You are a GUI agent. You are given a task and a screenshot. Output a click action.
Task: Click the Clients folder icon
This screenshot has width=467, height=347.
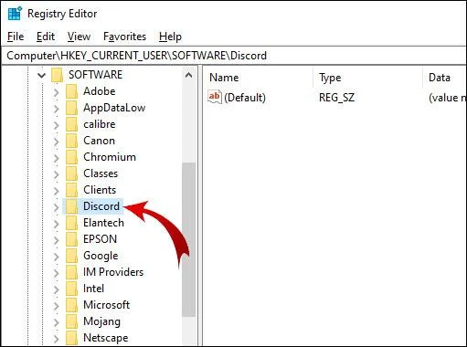click(x=71, y=190)
